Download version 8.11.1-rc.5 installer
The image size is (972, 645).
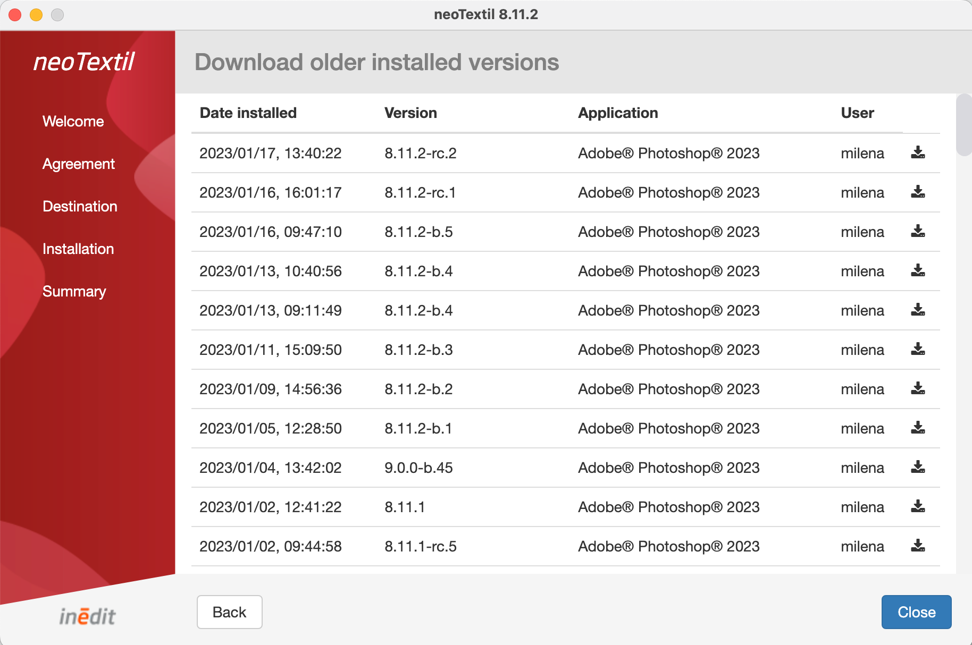point(918,546)
